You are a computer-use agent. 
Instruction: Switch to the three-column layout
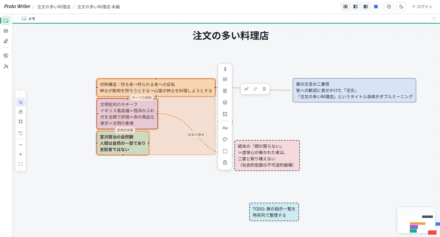pos(346,7)
